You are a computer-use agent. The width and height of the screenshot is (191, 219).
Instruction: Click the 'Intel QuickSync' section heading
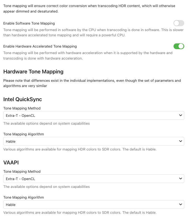click(23, 100)
